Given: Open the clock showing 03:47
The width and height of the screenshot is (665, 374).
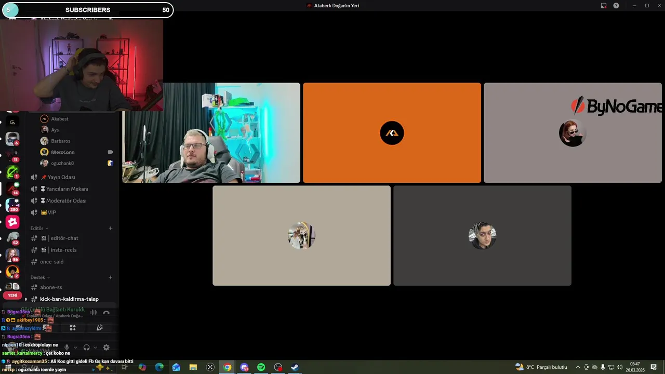Looking at the screenshot, I should pos(635,367).
